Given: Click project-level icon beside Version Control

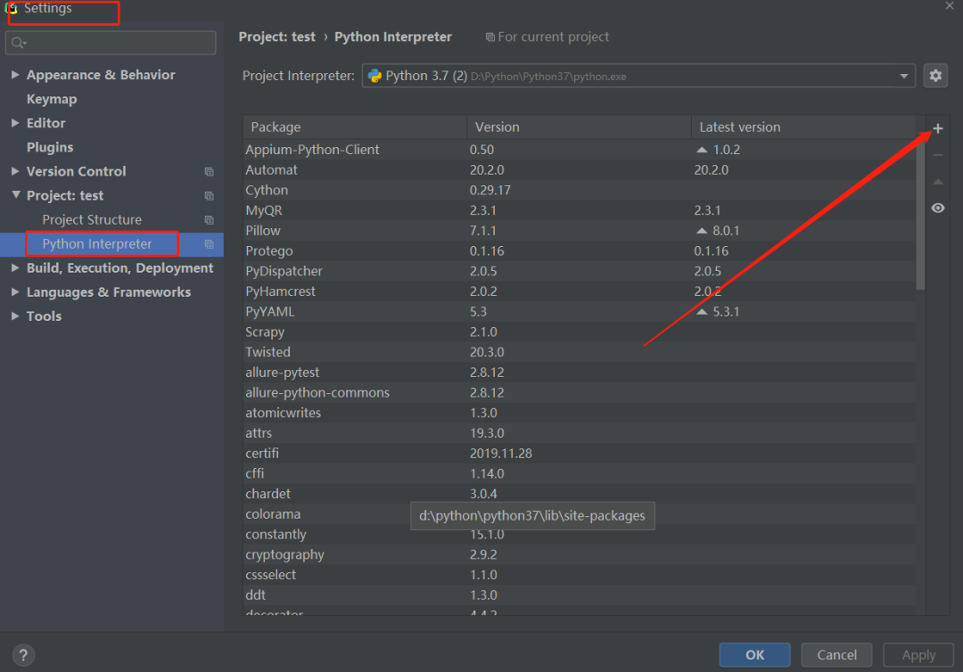Looking at the screenshot, I should pyautogui.click(x=209, y=172).
